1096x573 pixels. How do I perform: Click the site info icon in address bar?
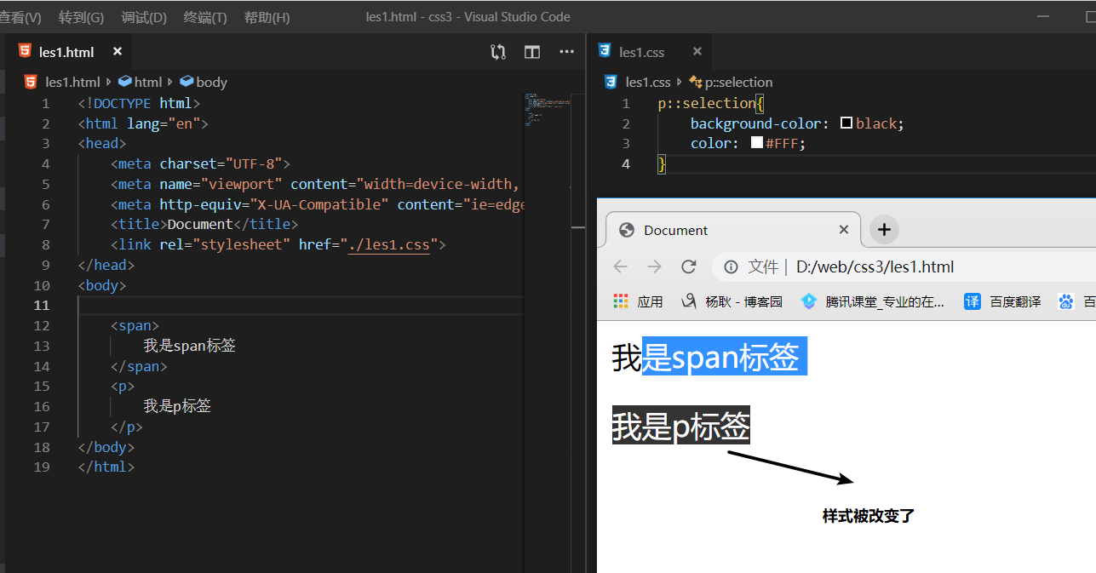pos(731,267)
